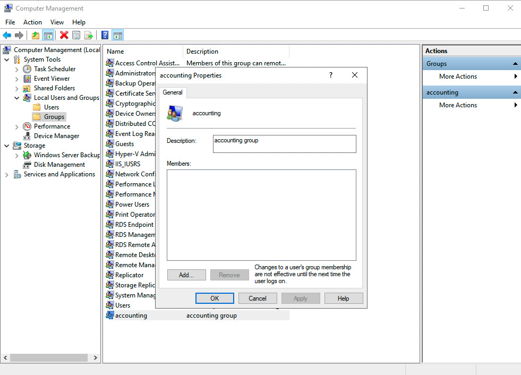The image size is (521, 375).
Task: Click the Up One Level folder icon
Action: (35, 36)
